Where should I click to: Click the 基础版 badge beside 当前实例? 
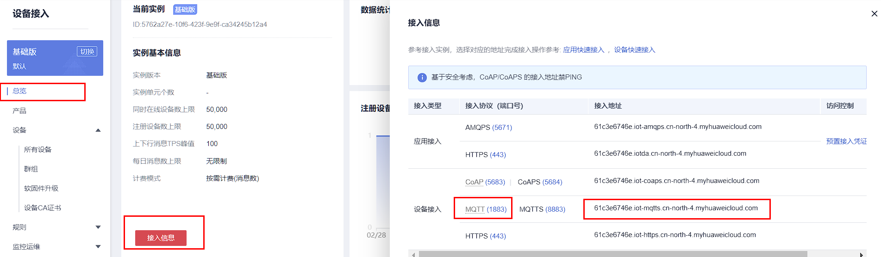185,9
